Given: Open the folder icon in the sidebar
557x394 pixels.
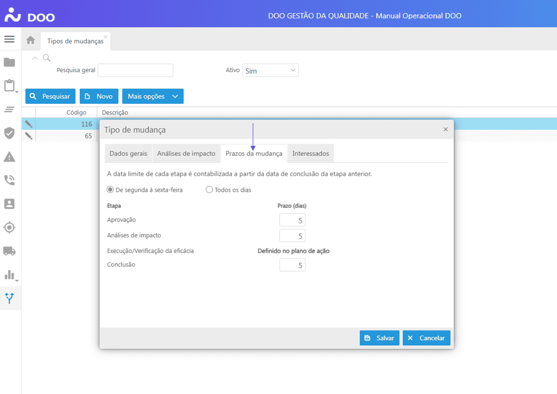Looking at the screenshot, I should point(9,62).
